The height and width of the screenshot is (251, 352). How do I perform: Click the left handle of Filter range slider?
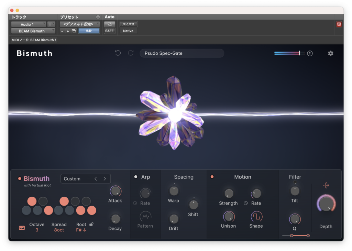[291, 236]
